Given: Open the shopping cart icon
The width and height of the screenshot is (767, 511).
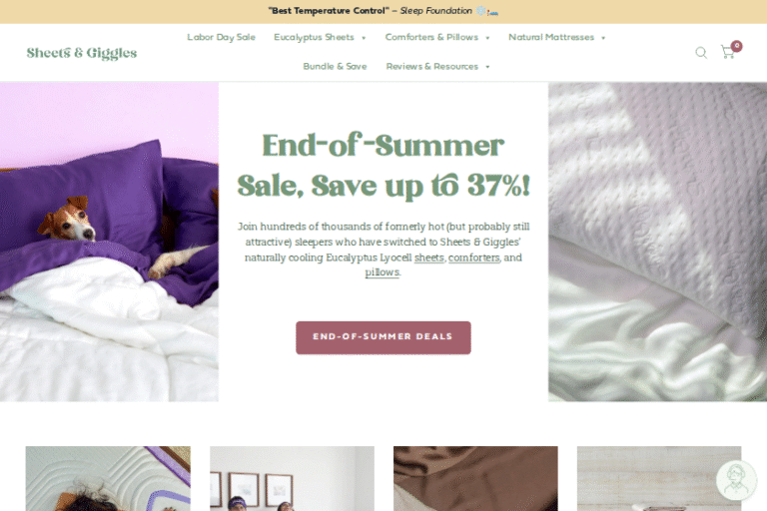Looking at the screenshot, I should tap(728, 52).
